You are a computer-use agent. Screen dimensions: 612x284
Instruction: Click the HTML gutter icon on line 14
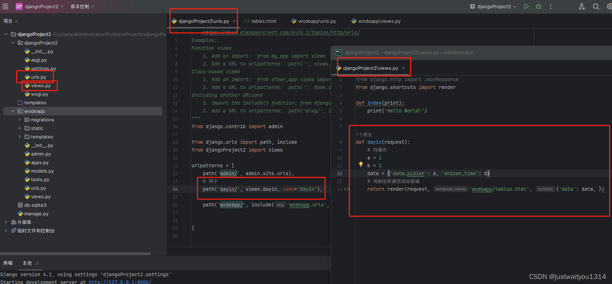tap(346, 189)
